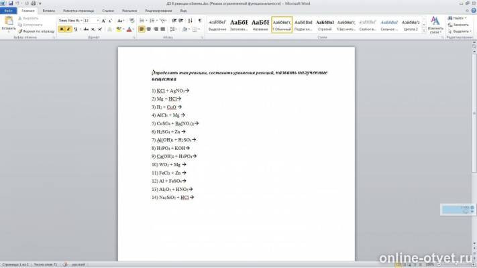The image size is (477, 268).
Task: Click the font color 'A' icon
Action: click(129, 29)
